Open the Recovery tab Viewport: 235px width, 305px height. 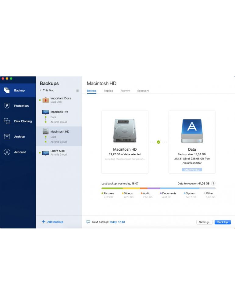point(143,91)
